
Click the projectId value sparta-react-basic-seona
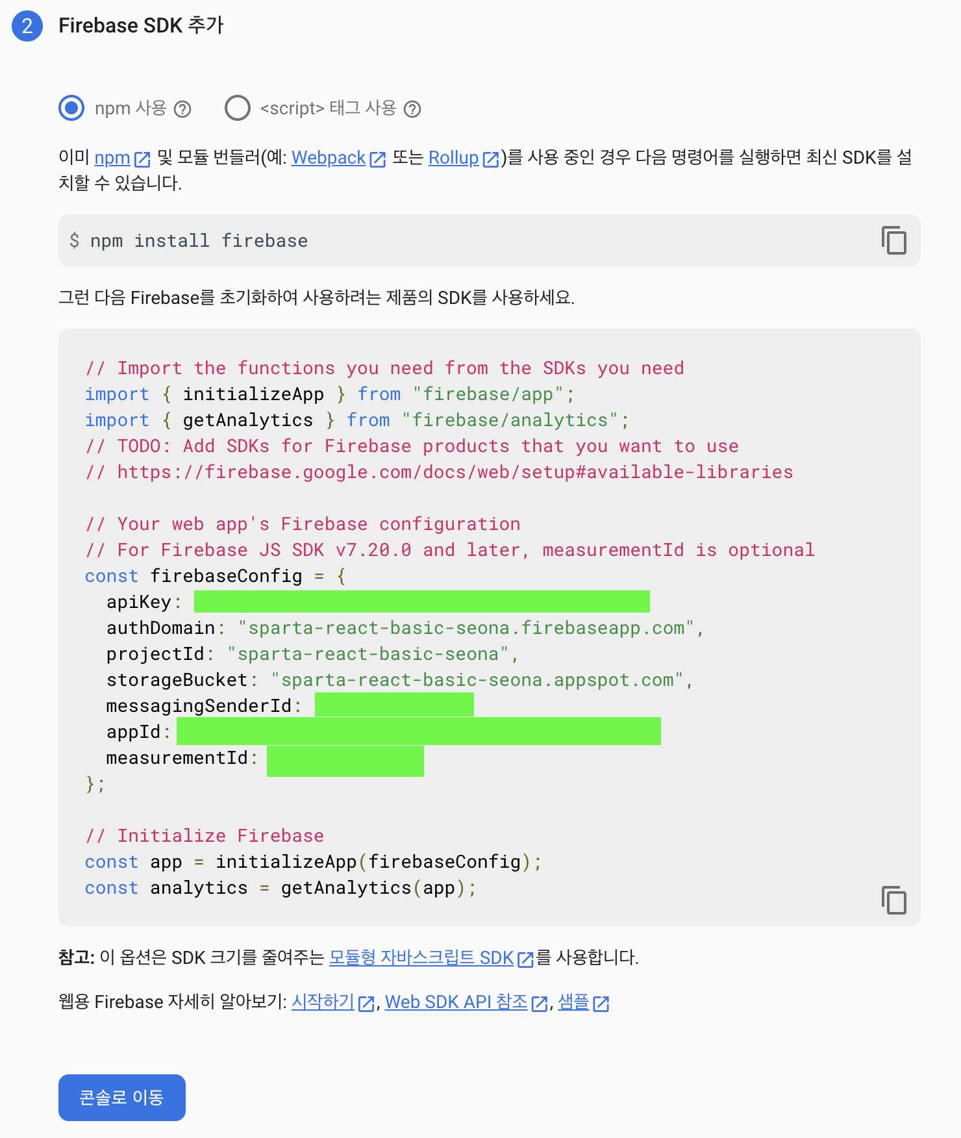point(368,654)
